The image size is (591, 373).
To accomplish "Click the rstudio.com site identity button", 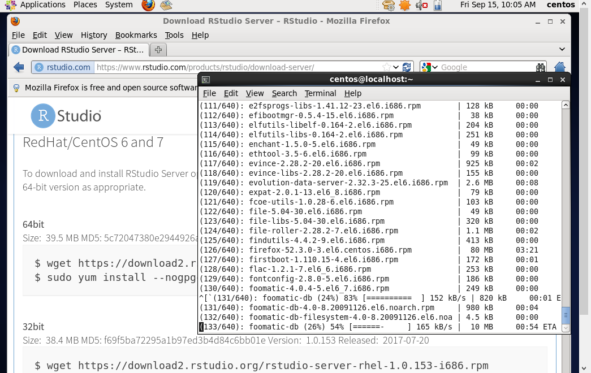I will coord(63,67).
